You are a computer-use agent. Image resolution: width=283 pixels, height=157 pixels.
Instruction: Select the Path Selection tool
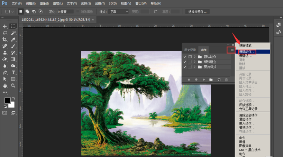click(5, 79)
